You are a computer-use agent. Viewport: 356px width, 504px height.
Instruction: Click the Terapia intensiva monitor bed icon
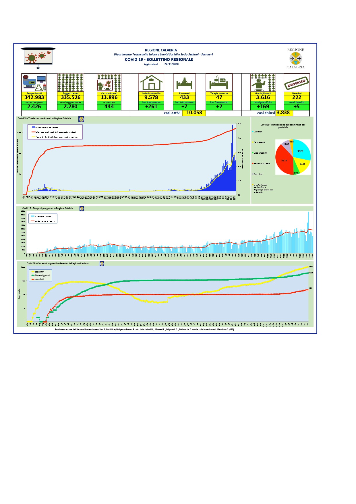click(x=219, y=83)
